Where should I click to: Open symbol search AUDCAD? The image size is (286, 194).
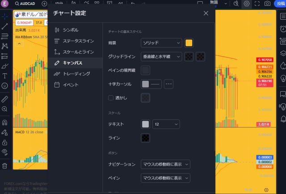pos(25,4)
